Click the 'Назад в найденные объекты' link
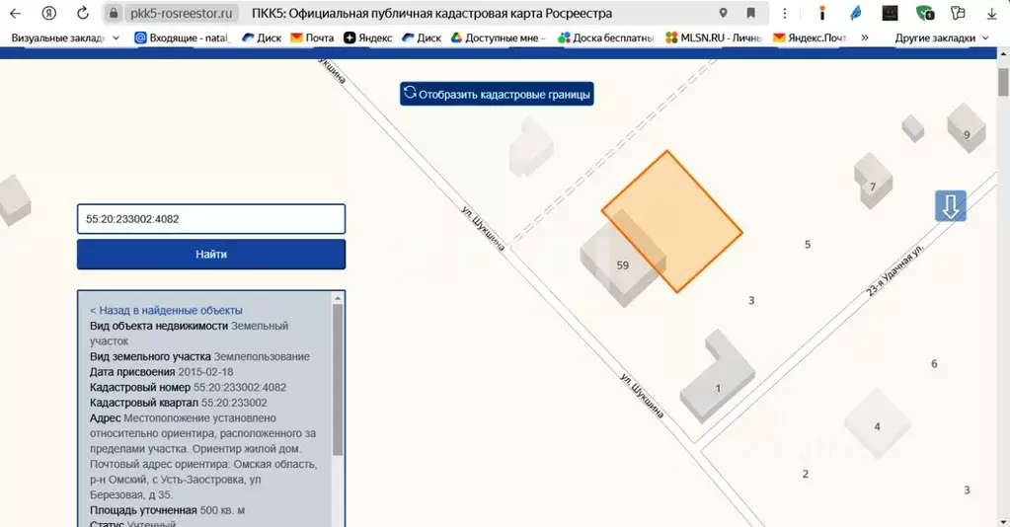 [x=166, y=310]
